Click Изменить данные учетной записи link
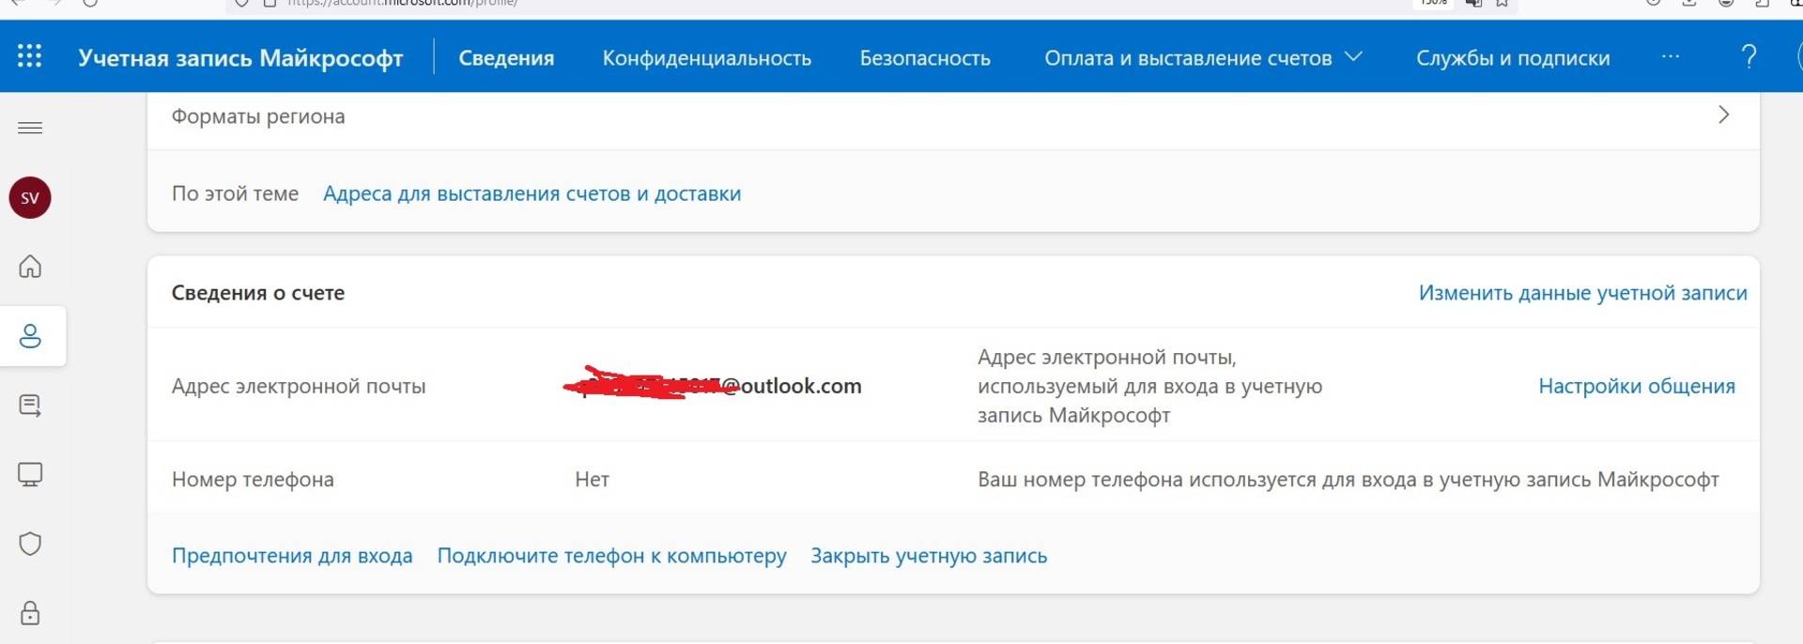Viewport: 1803px width, 644px height. (x=1582, y=293)
